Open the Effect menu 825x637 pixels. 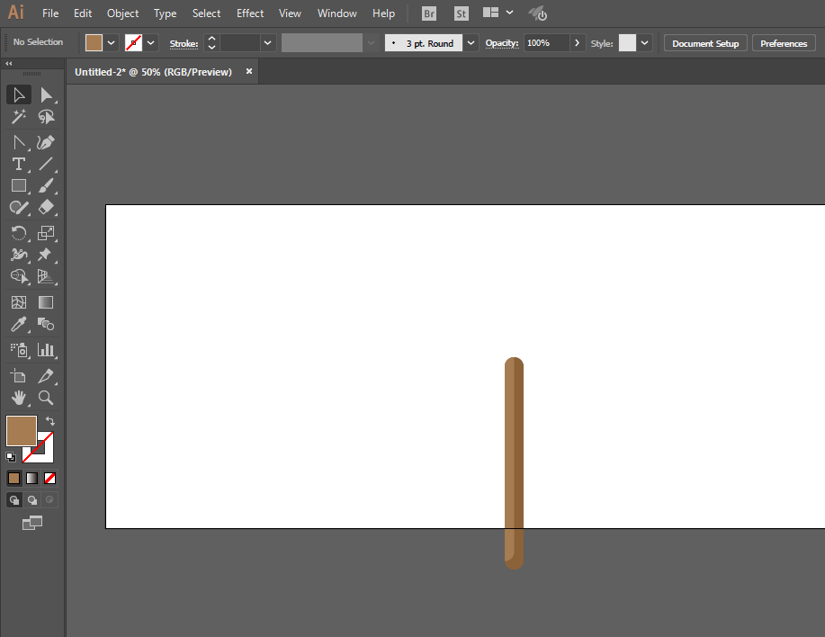[250, 13]
